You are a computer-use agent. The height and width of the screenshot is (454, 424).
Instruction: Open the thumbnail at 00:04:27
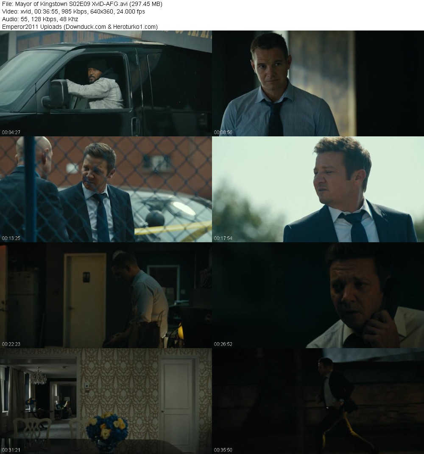point(106,83)
